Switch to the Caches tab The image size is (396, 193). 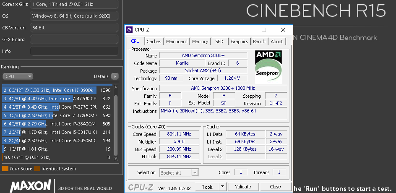154,42
